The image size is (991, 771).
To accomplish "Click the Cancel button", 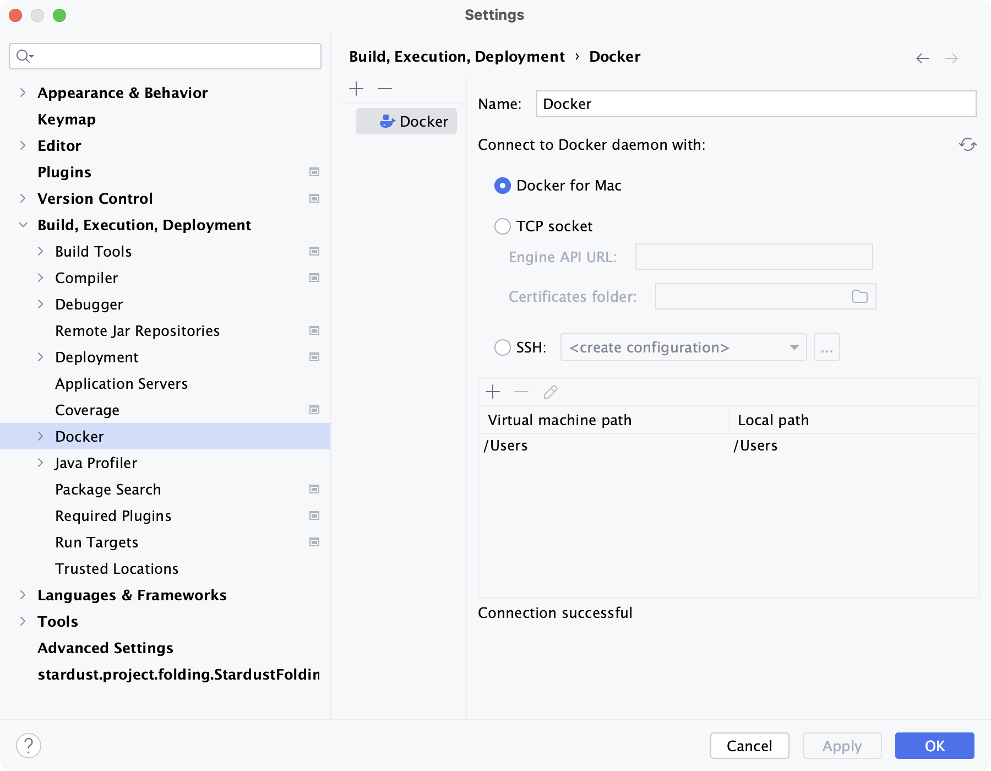I will point(749,746).
